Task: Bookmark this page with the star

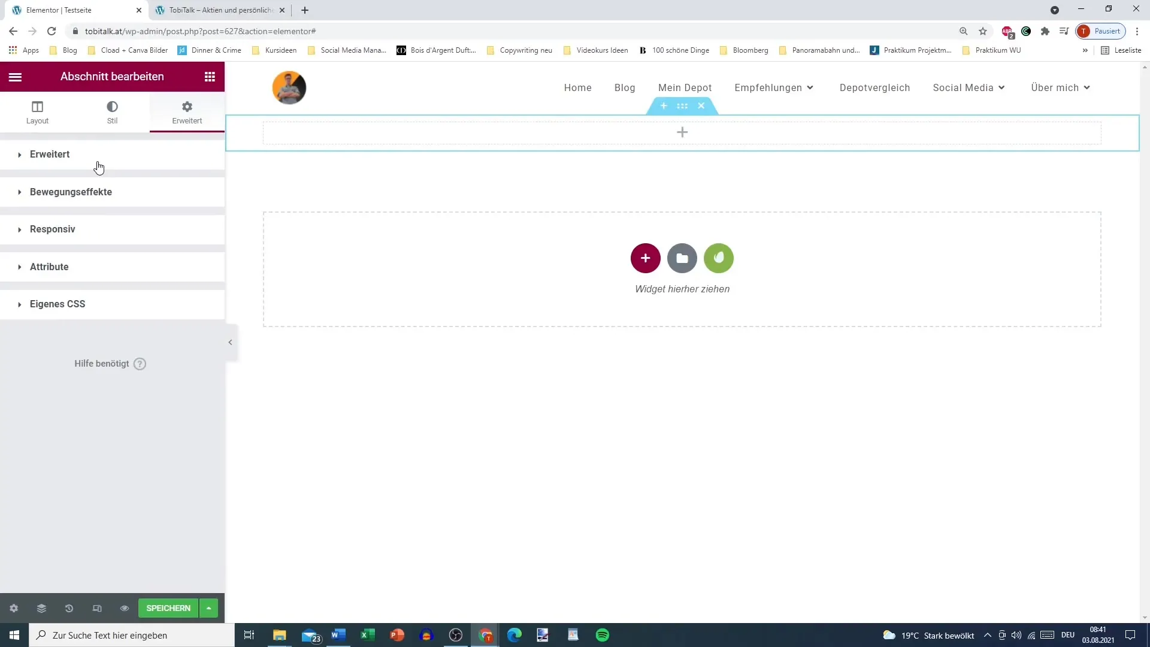Action: tap(983, 31)
